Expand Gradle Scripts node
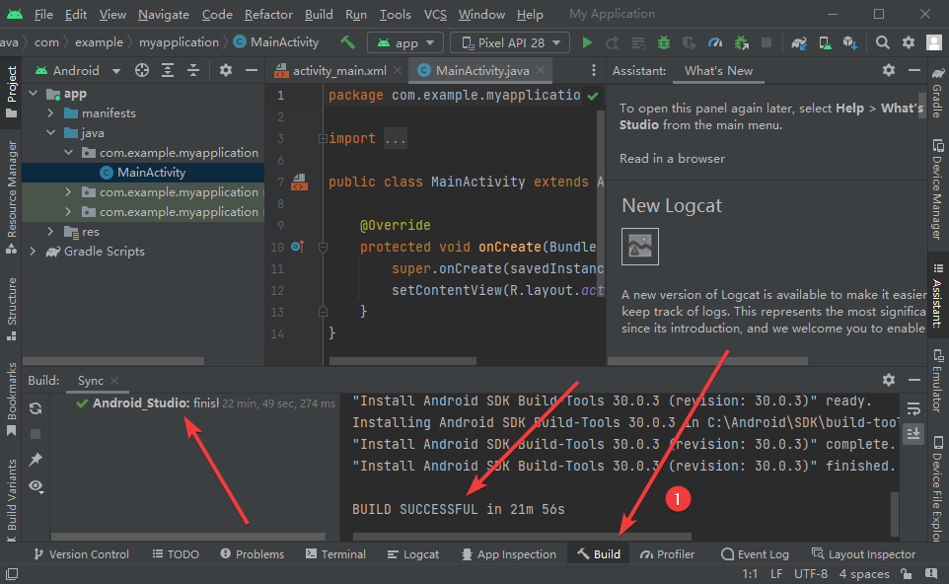 pyautogui.click(x=34, y=252)
